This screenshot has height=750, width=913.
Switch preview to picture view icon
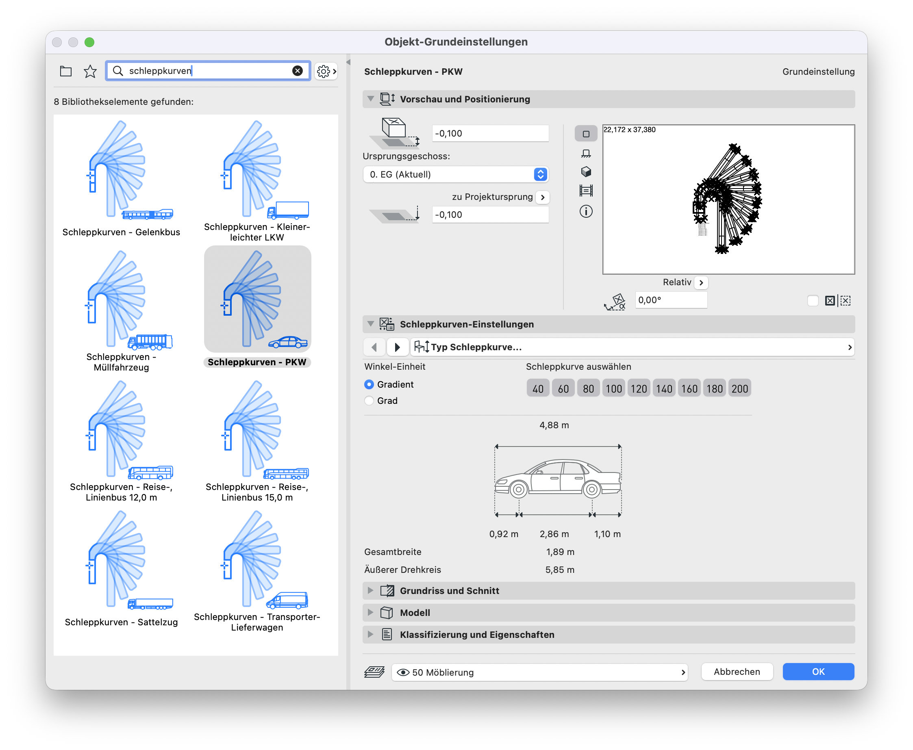(x=586, y=191)
